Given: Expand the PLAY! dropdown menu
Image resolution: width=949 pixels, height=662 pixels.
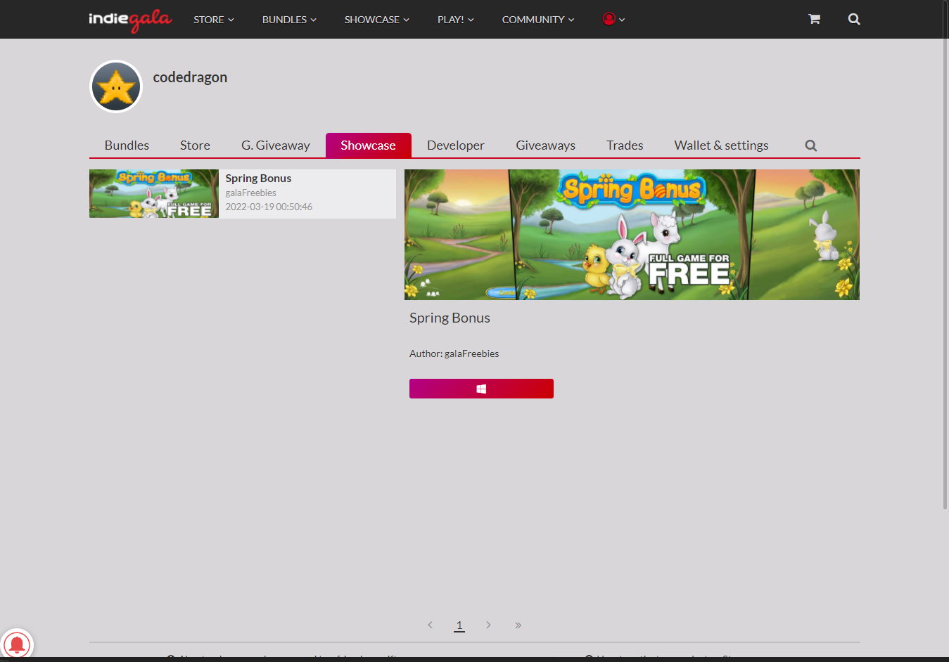Looking at the screenshot, I should click(x=455, y=20).
